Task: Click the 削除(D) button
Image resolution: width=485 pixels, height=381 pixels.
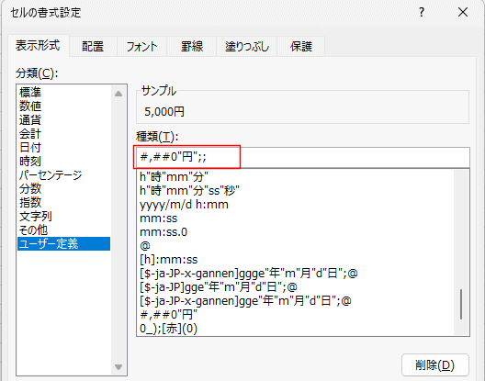Action: click(x=435, y=365)
